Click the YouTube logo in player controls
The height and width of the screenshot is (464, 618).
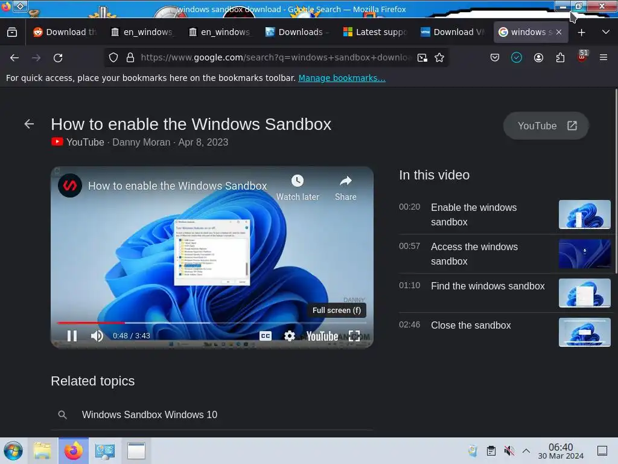pos(322,336)
